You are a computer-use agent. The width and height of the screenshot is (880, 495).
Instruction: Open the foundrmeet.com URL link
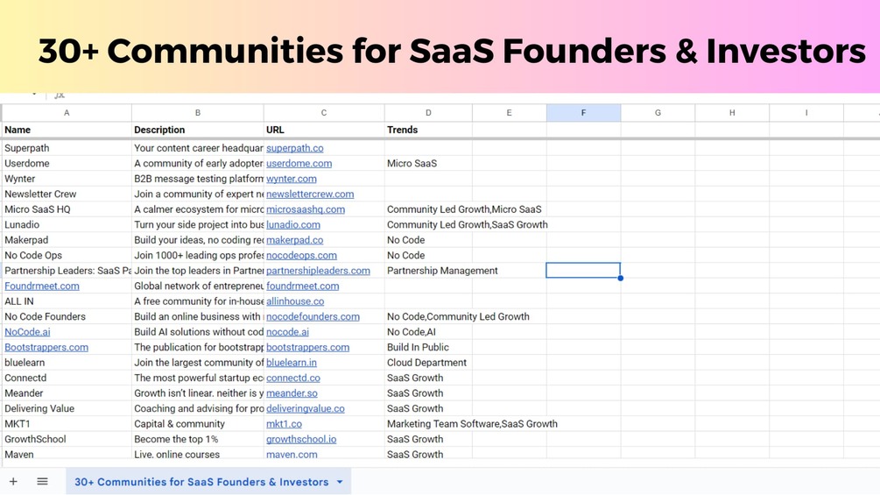[302, 286]
